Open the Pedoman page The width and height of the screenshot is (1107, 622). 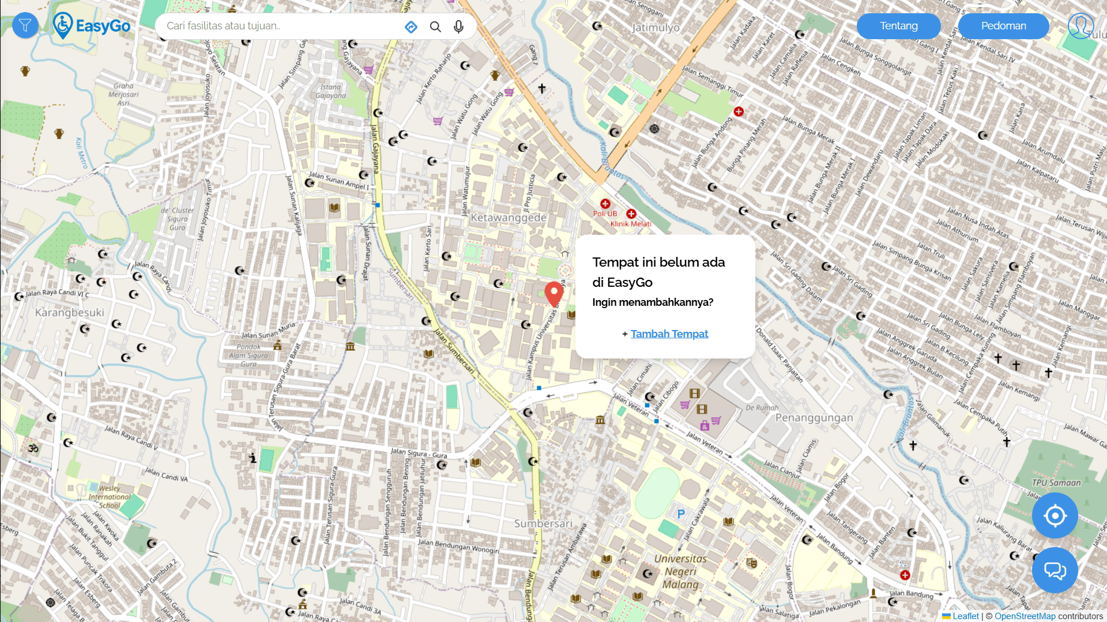click(1003, 26)
